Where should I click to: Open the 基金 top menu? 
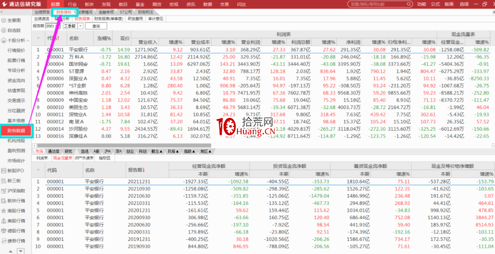click(140, 4)
